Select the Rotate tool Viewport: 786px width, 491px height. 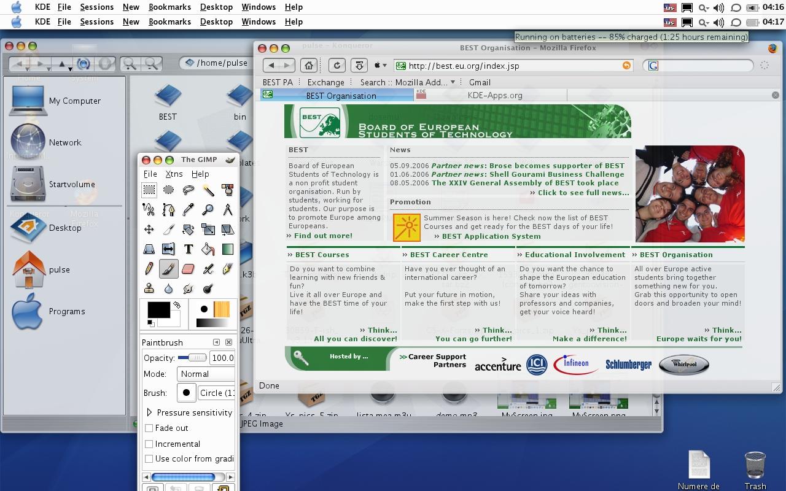[x=188, y=229]
